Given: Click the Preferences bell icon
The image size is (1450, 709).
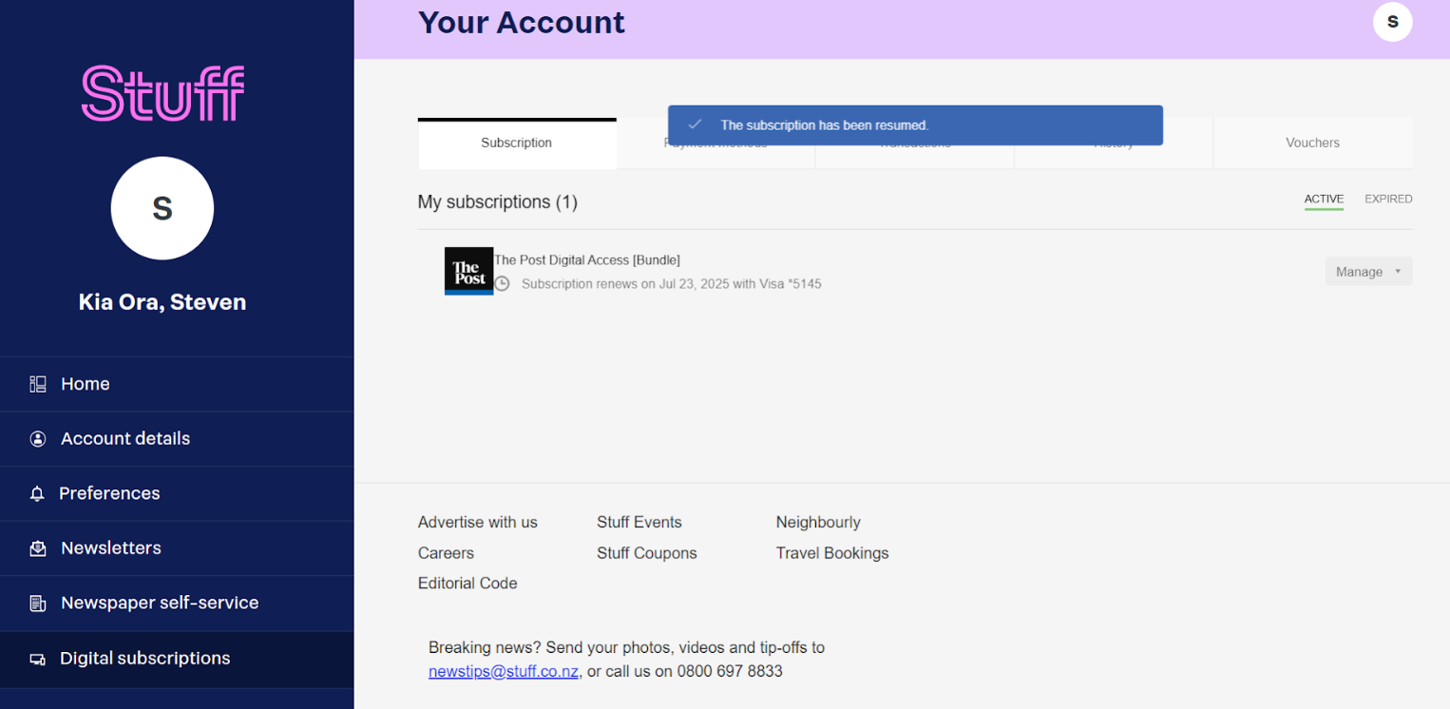Looking at the screenshot, I should 37,493.
